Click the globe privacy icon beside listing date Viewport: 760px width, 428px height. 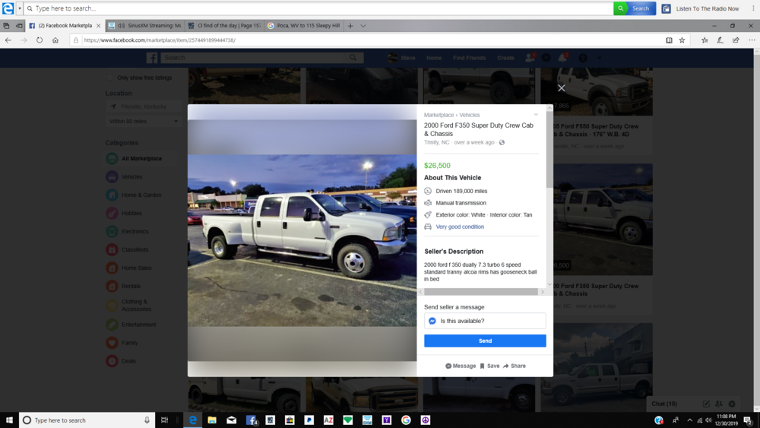502,142
